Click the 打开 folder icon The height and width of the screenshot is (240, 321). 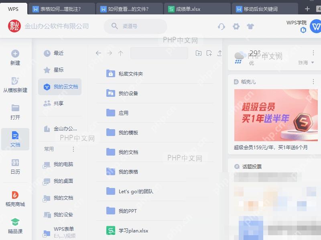coord(15,108)
